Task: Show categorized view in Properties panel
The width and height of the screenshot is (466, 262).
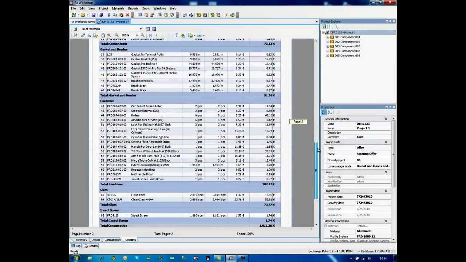Action: pos(324,112)
